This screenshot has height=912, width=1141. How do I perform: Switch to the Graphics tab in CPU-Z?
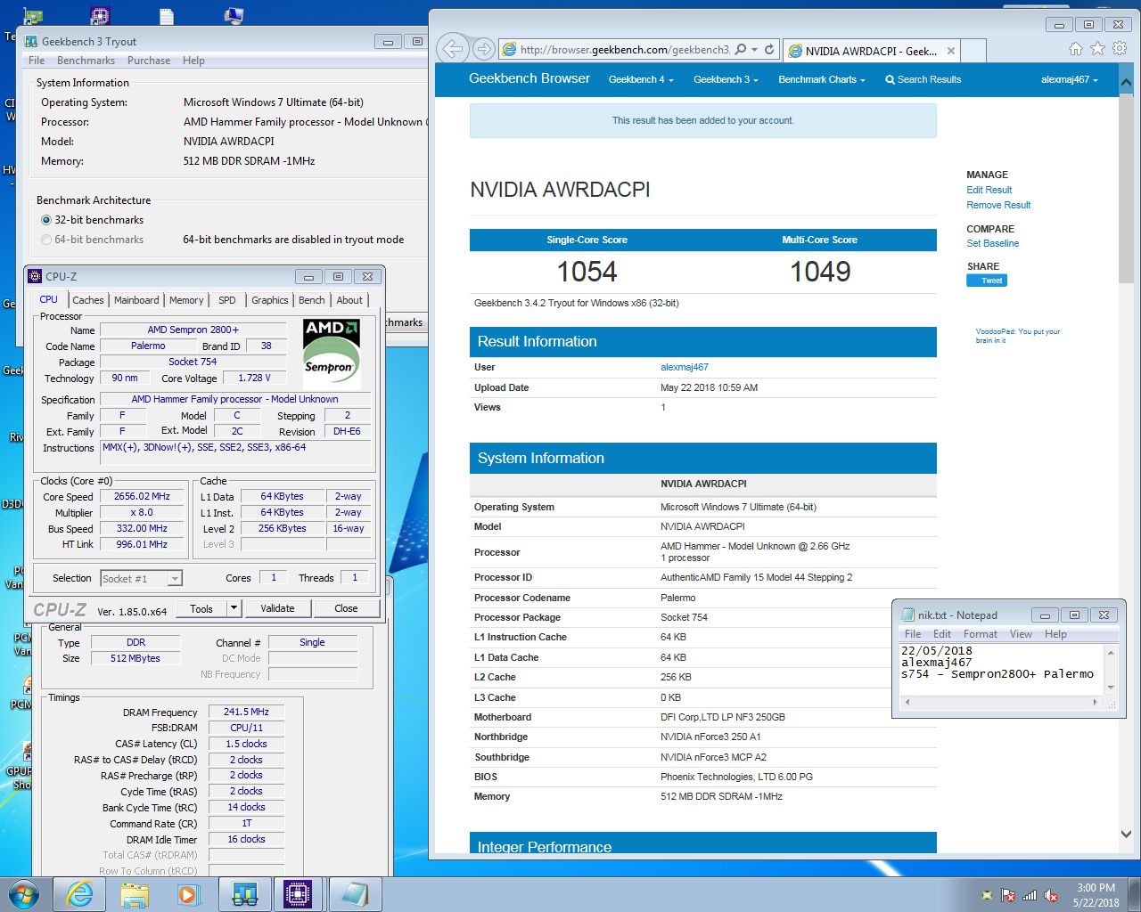(x=269, y=300)
